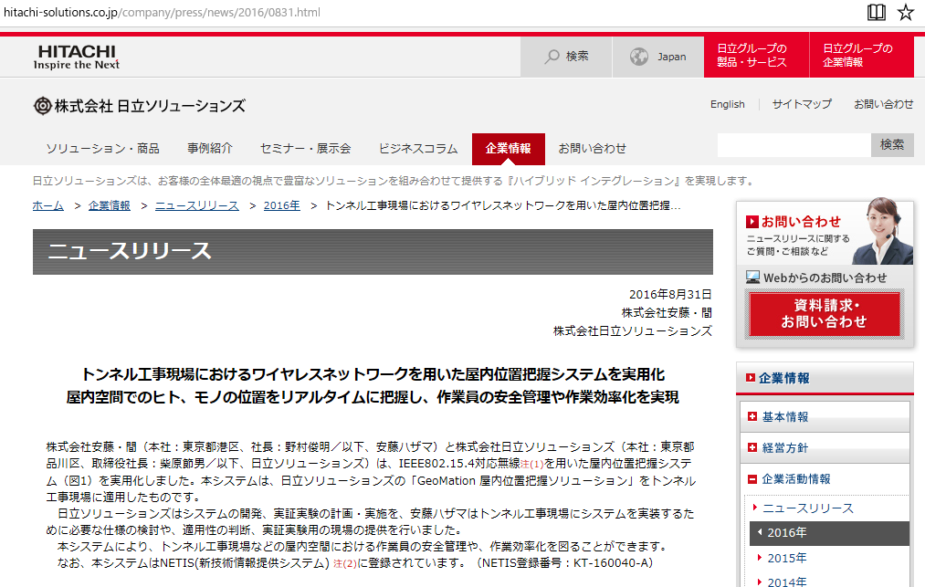Image resolution: width=925 pixels, height=587 pixels.
Task: Open 日立グループの企業情報 header link
Action: point(861,57)
